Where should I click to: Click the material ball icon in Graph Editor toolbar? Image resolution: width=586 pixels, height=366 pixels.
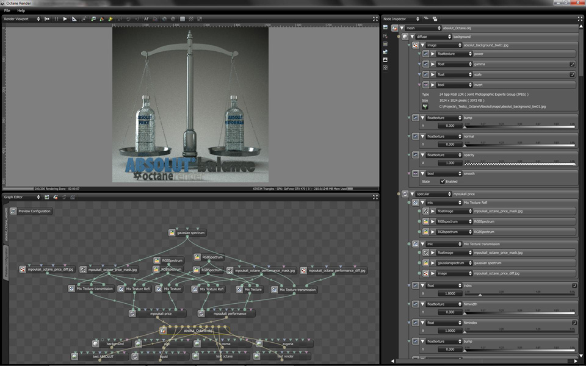coord(56,197)
